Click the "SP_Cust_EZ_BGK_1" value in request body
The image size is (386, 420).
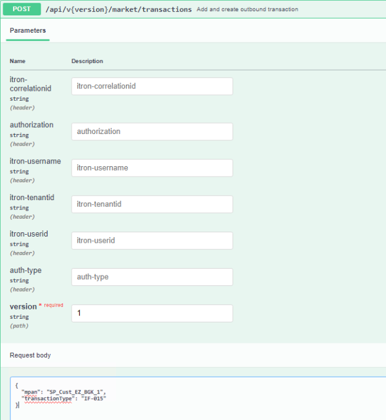(75, 392)
